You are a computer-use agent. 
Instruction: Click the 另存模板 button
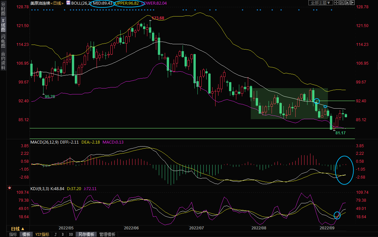coord(86,234)
